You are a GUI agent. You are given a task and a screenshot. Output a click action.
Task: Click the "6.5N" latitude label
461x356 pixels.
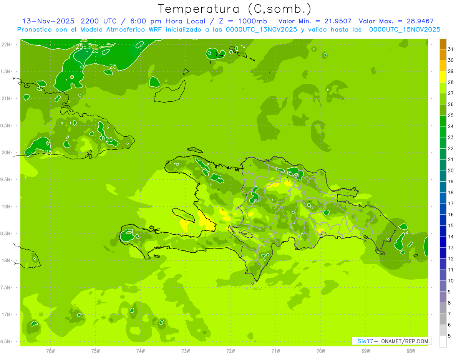pyautogui.click(x=6, y=341)
